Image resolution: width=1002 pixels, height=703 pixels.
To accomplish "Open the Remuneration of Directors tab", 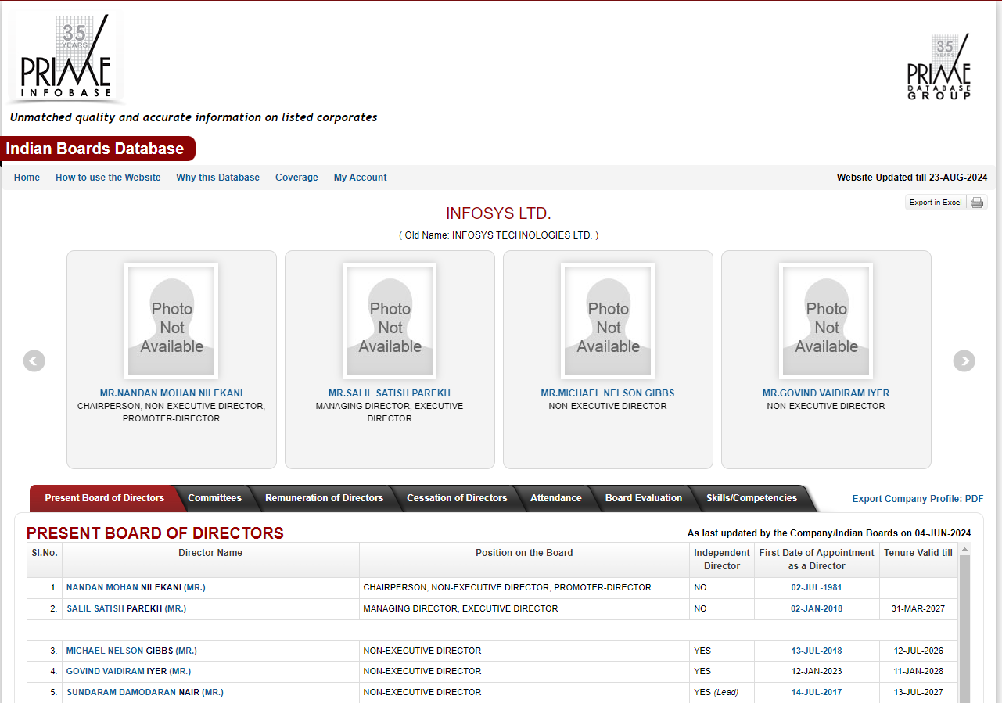I will (x=324, y=498).
